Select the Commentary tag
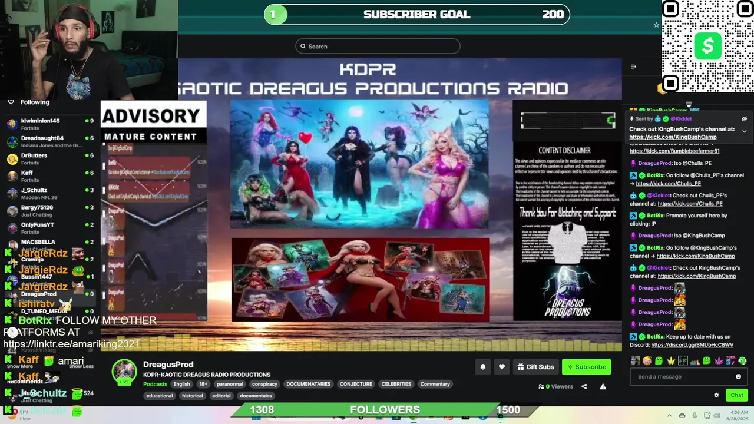 (x=435, y=384)
